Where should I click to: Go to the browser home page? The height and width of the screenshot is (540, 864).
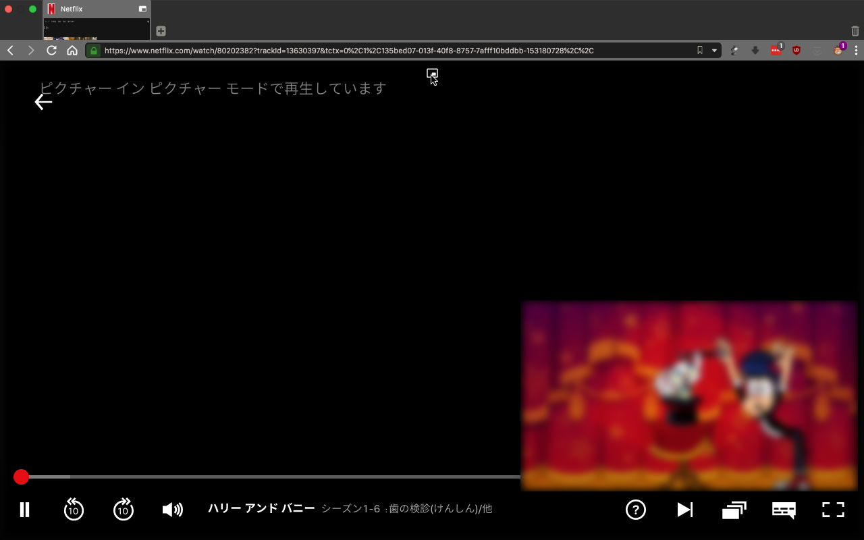click(72, 51)
